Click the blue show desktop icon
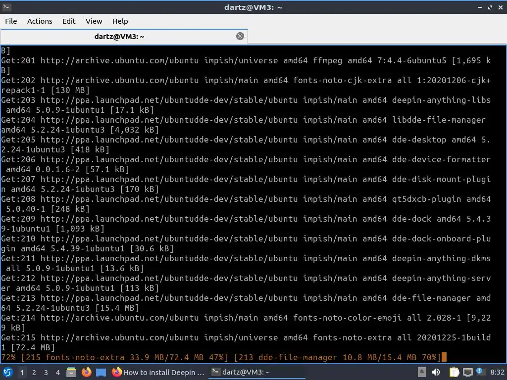The image size is (507, 380). (101, 373)
